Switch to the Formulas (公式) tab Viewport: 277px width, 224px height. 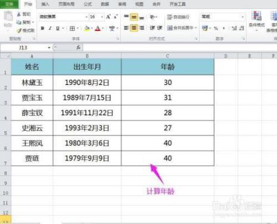(x=88, y=4)
